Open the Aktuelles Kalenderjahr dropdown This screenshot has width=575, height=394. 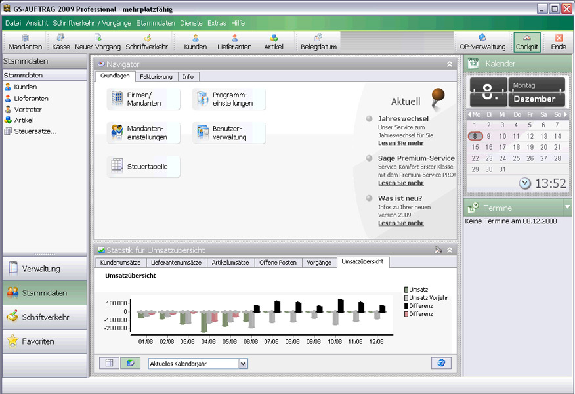(x=243, y=364)
